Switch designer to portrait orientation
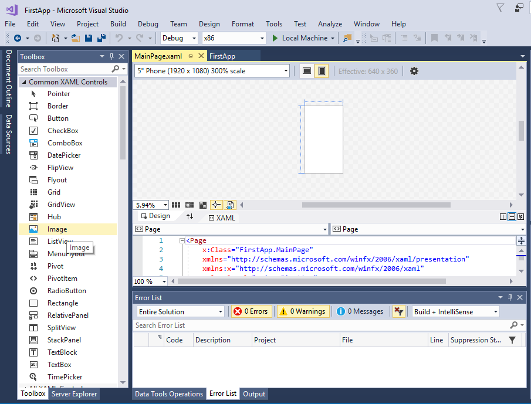Screen dimensions: 531x404 [x=322, y=71]
